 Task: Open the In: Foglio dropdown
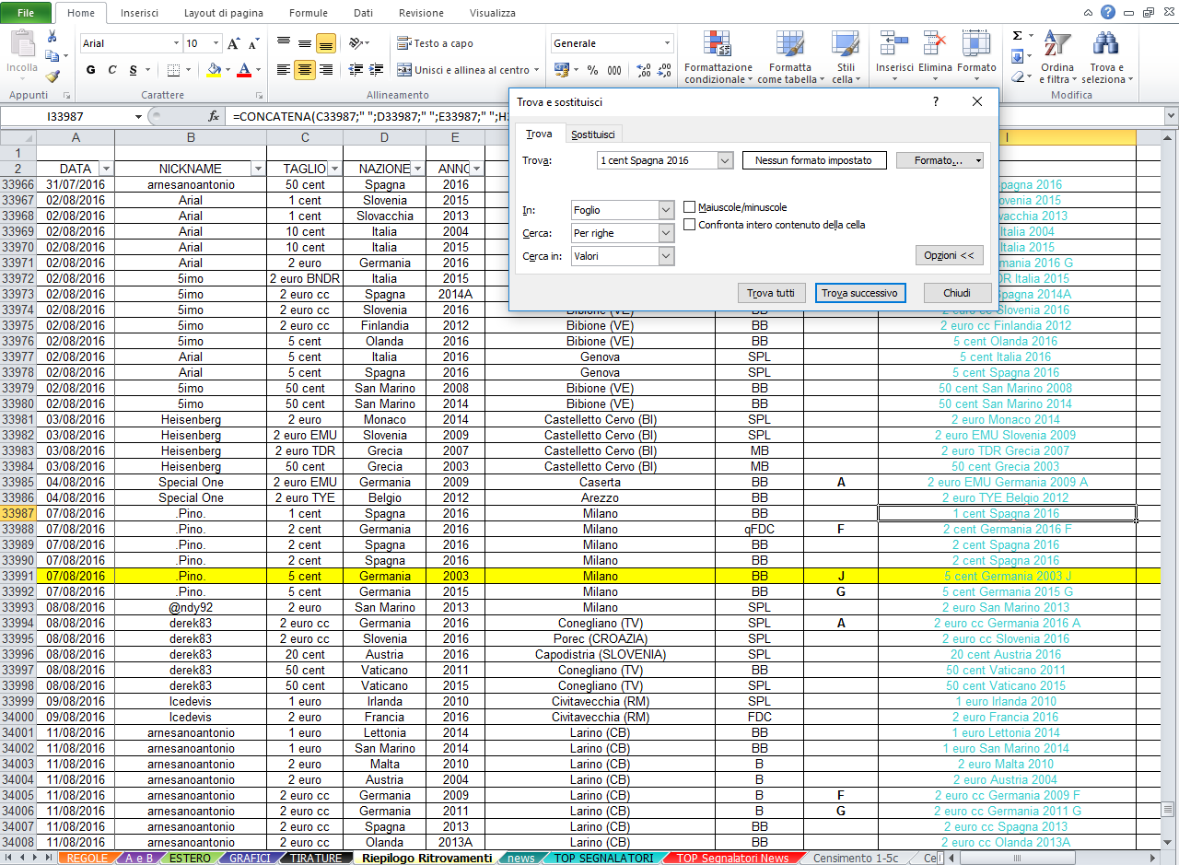pos(667,210)
